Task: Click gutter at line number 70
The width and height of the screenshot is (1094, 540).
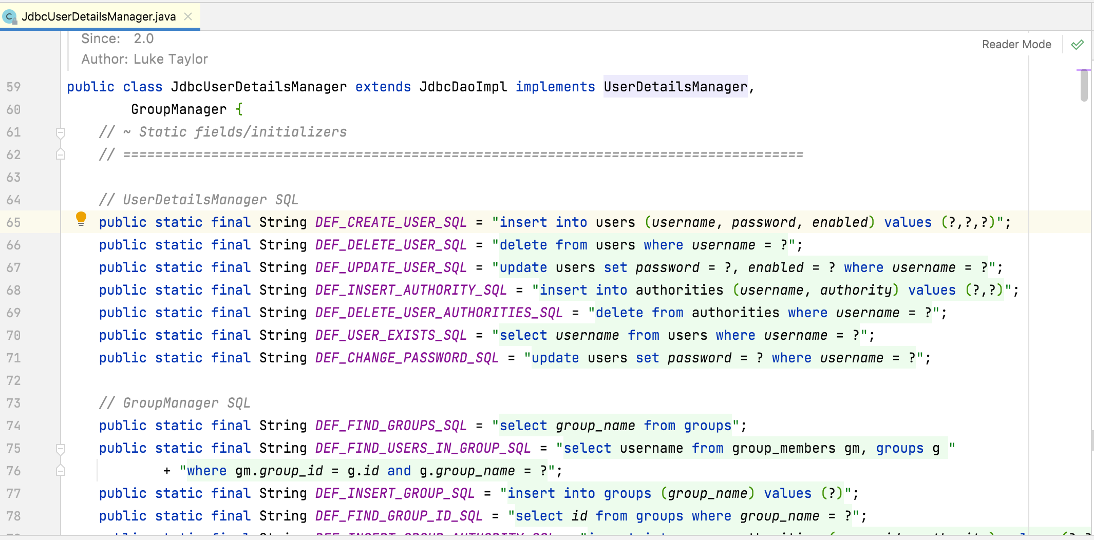Action: [x=14, y=335]
